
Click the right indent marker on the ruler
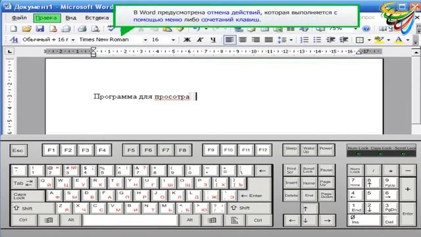click(358, 53)
